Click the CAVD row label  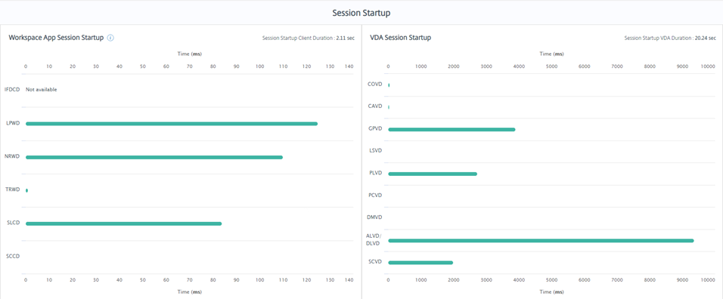pos(375,106)
